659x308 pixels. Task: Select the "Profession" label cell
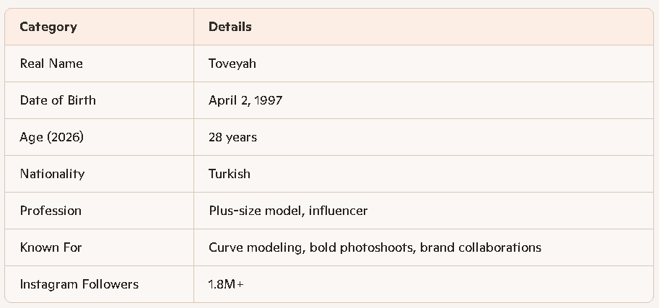point(51,211)
